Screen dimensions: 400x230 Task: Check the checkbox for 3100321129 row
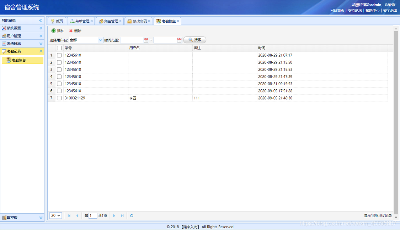[59, 98]
